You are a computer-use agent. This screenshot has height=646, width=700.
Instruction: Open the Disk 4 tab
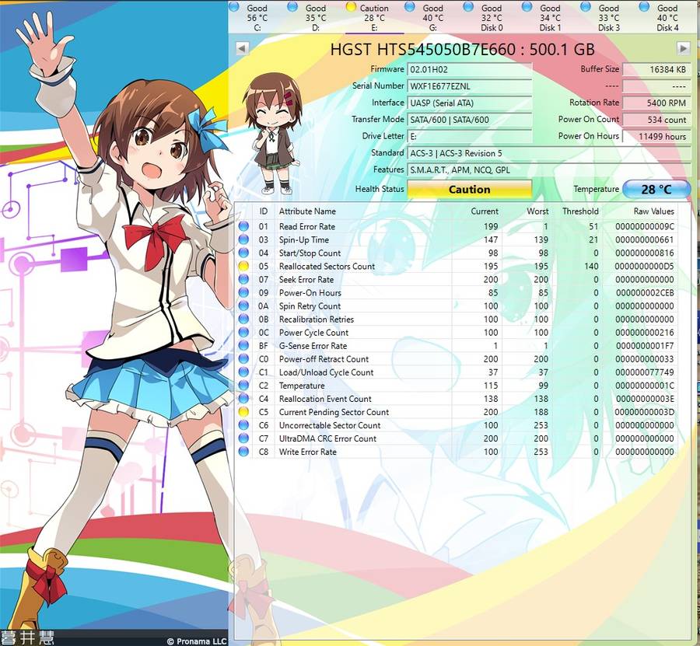click(x=667, y=18)
